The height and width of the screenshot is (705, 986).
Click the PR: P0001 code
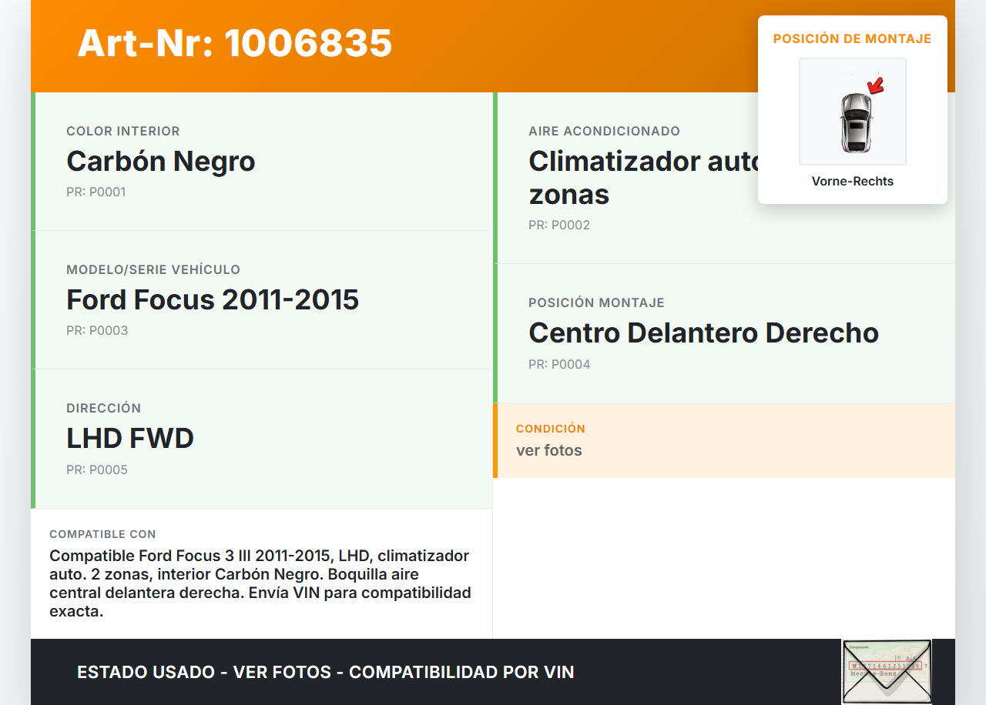pyautogui.click(x=96, y=192)
